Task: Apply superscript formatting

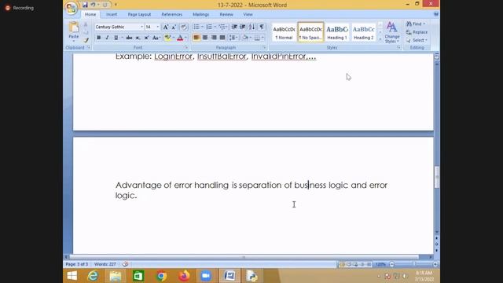Action: tap(146, 38)
